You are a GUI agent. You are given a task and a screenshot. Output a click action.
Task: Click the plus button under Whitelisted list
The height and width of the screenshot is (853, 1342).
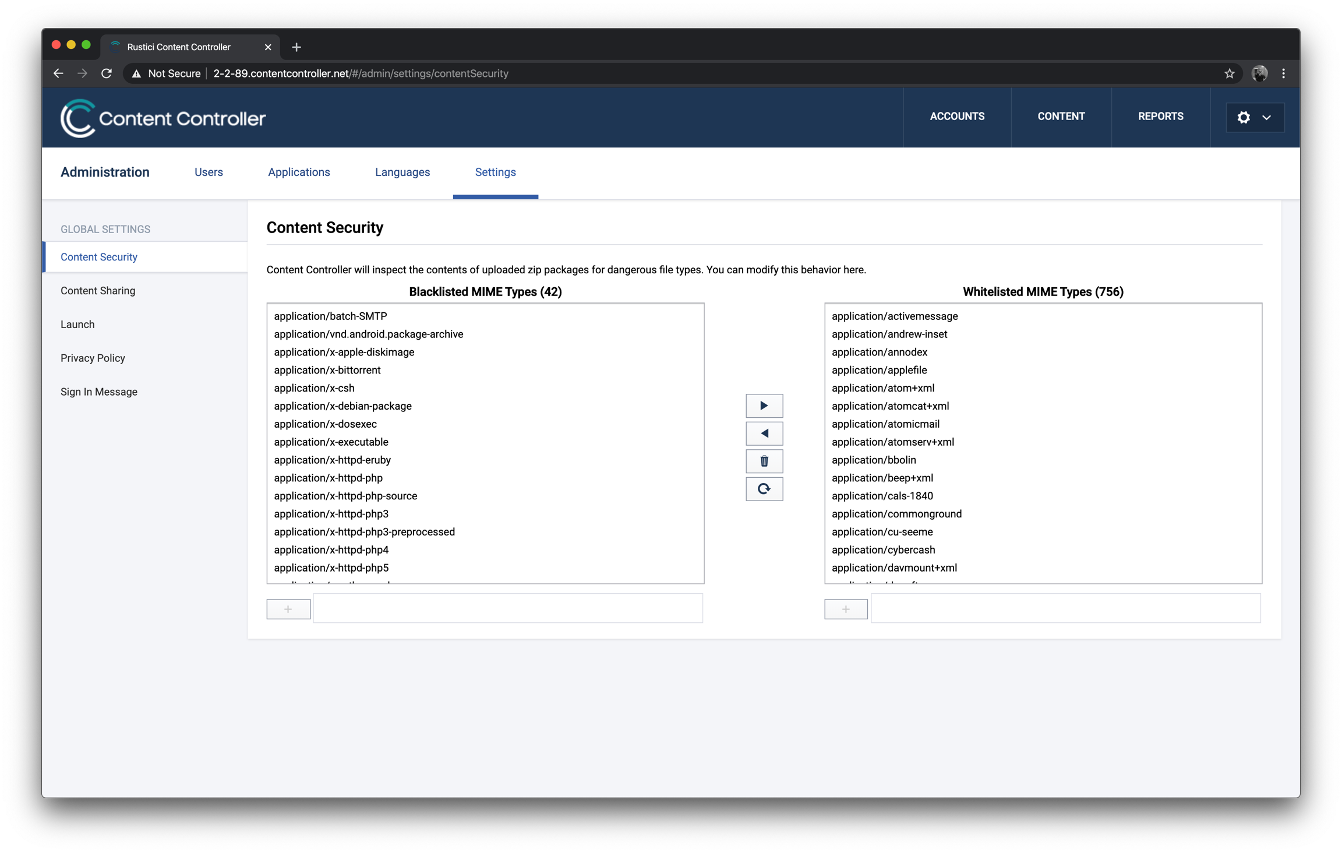[846, 609]
